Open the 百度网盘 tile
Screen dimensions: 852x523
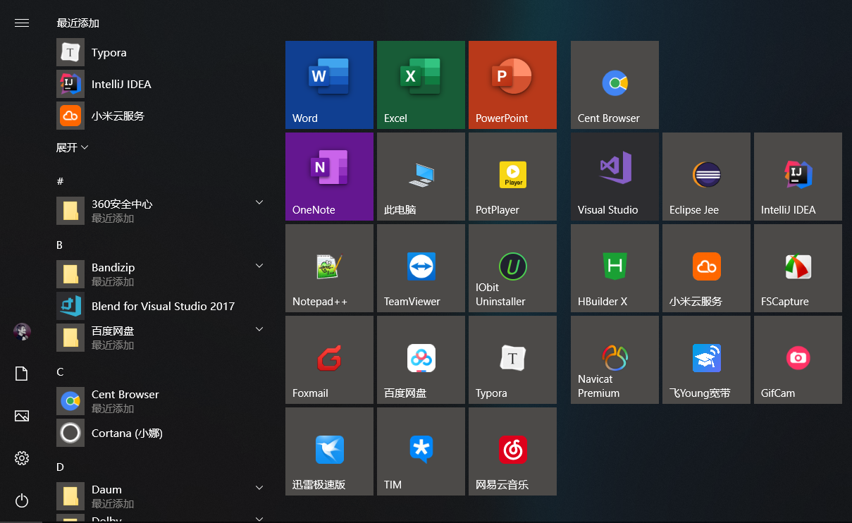[x=421, y=359]
